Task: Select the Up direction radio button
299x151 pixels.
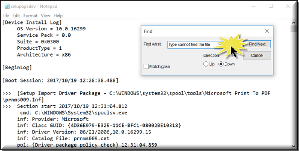Action: tap(206, 64)
